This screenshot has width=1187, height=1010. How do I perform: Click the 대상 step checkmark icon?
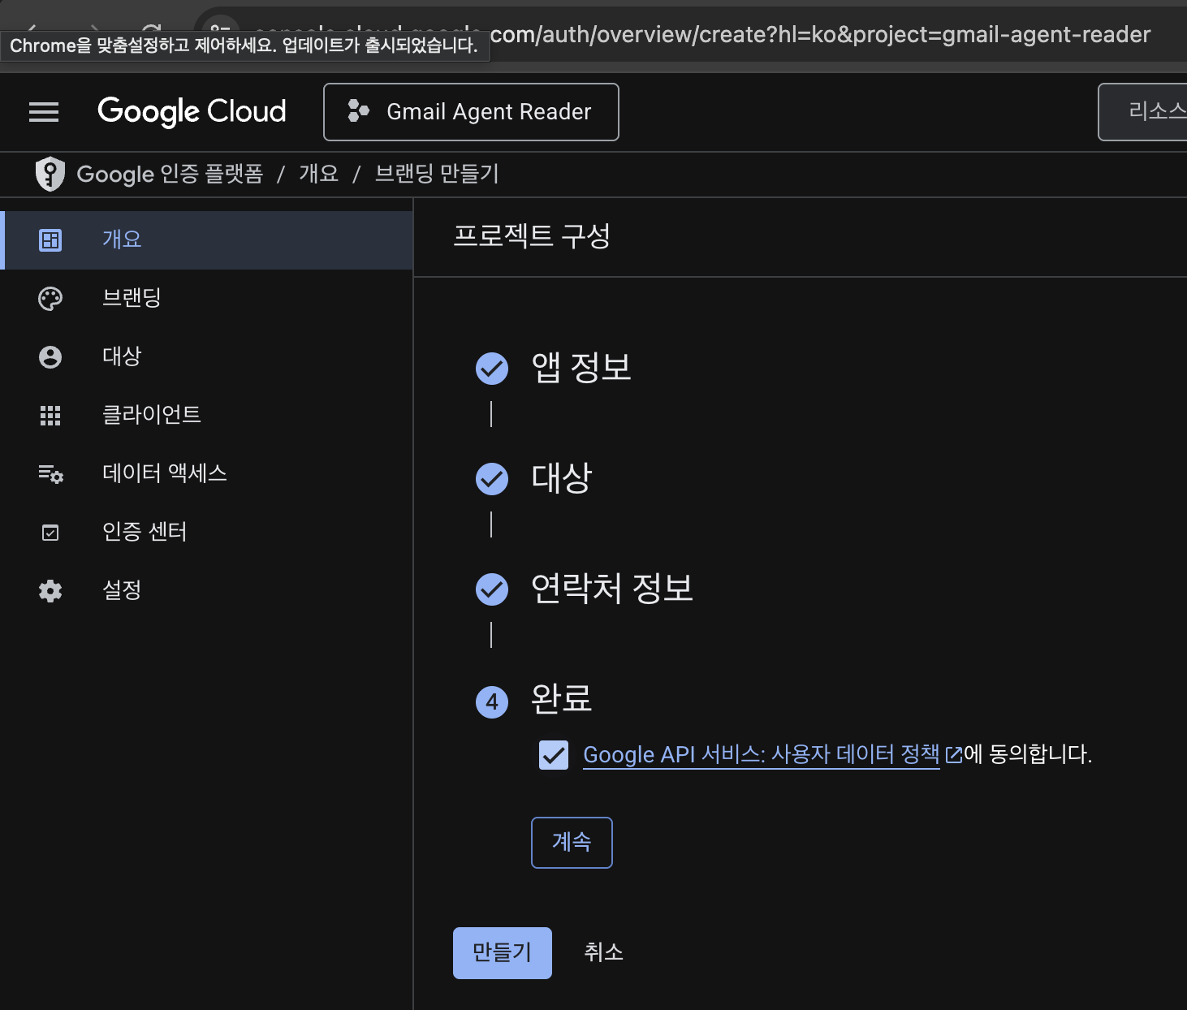492,479
